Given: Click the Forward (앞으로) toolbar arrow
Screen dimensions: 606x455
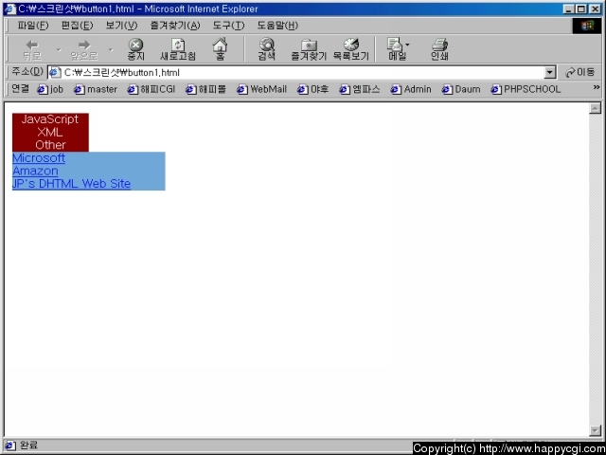Looking at the screenshot, I should [84, 49].
